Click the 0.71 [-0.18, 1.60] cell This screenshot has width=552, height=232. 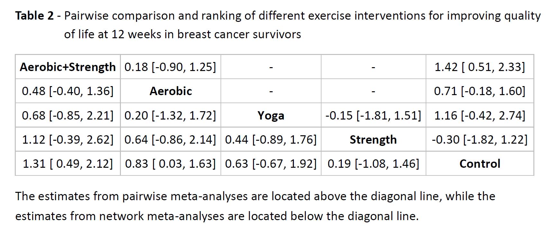(480, 91)
